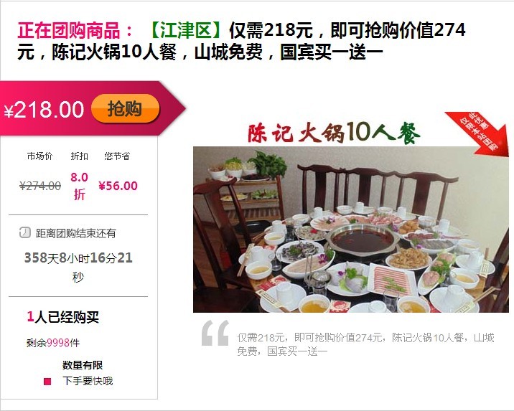Click the orange 抢购 buy button
This screenshot has width=514, height=411.
coord(125,108)
